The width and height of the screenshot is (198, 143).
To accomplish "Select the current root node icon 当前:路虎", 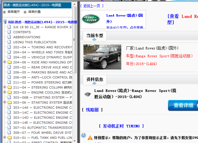I will 5,22.
